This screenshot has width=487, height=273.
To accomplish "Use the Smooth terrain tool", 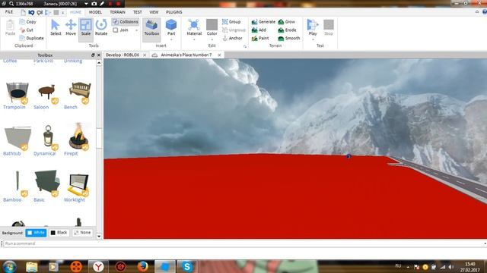I will pyautogui.click(x=289, y=38).
